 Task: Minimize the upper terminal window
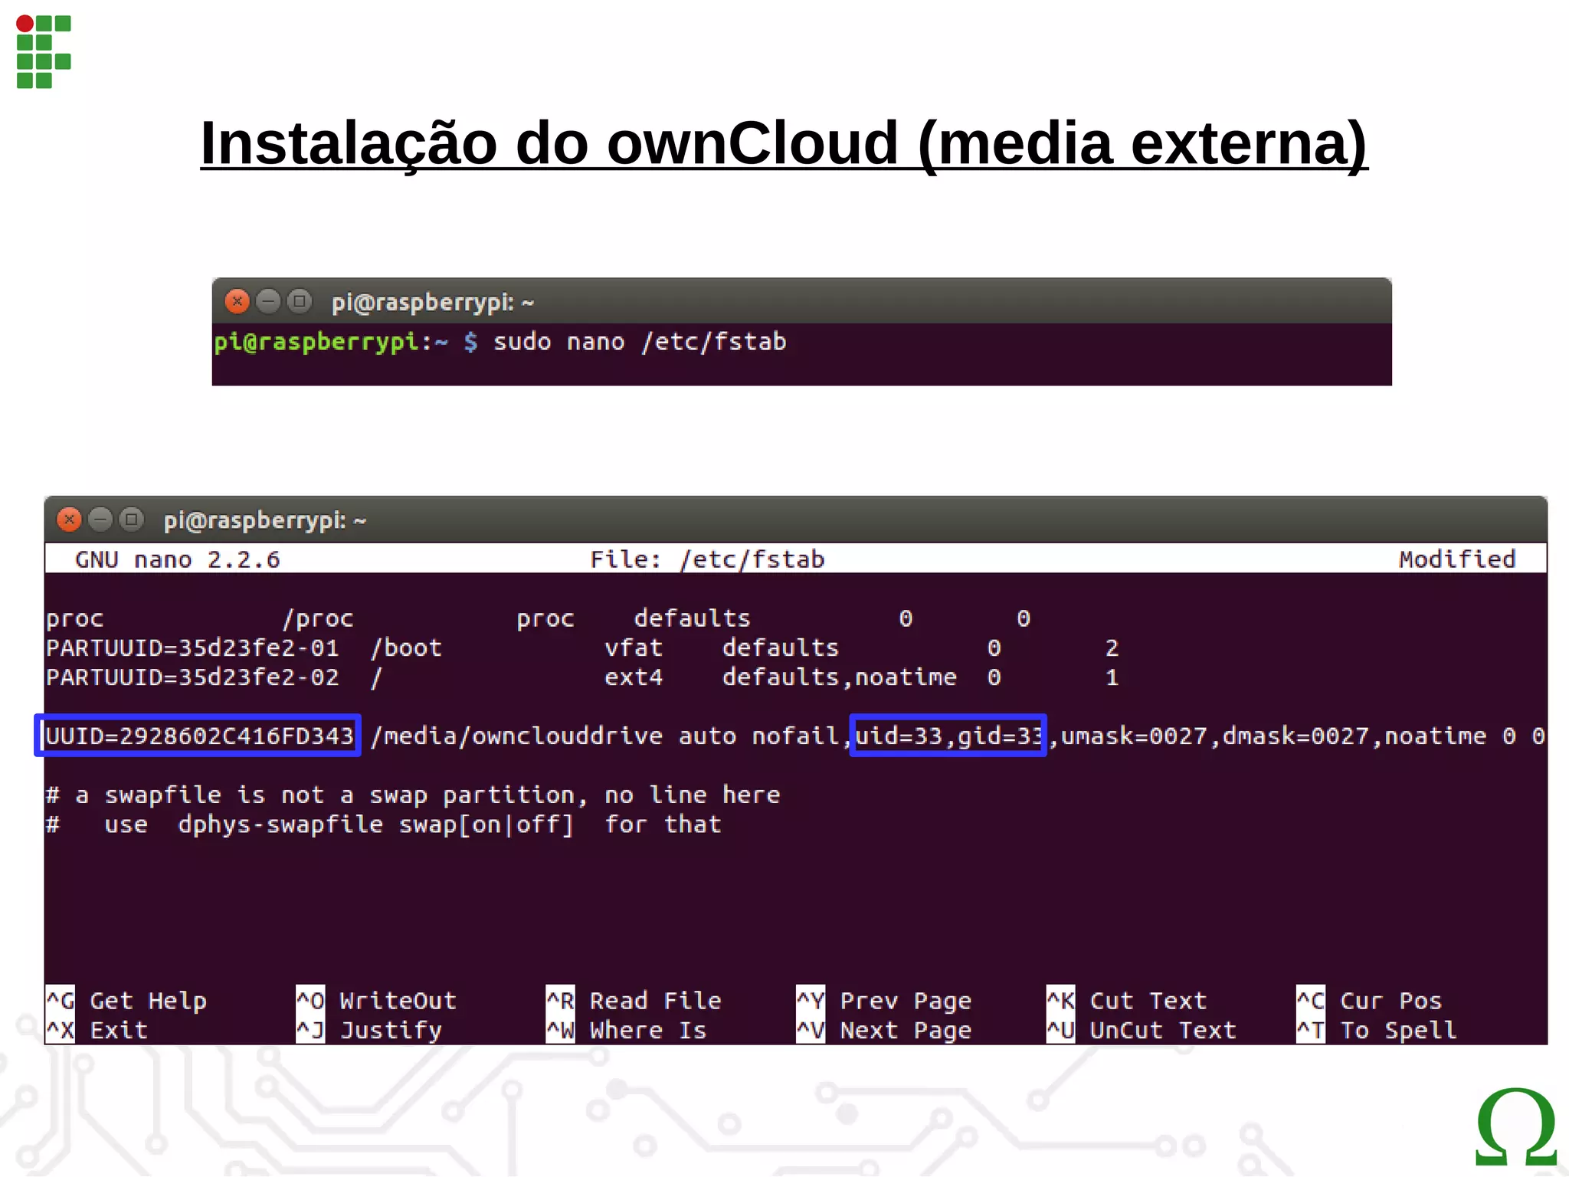(x=268, y=301)
